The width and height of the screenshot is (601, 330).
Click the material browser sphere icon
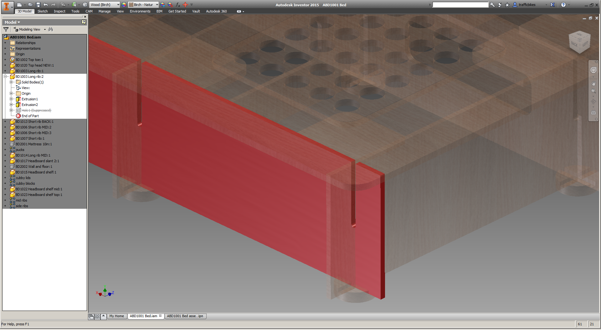point(85,5)
